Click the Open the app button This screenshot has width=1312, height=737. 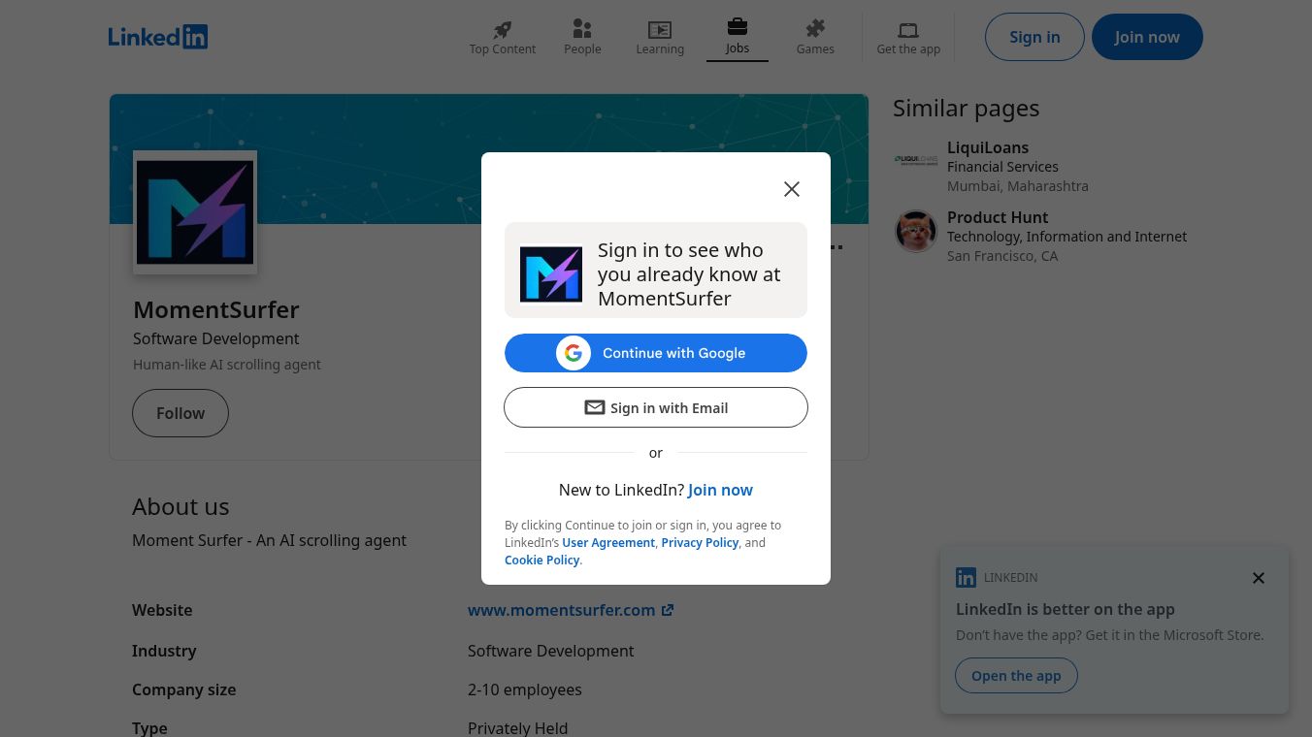(1016, 676)
